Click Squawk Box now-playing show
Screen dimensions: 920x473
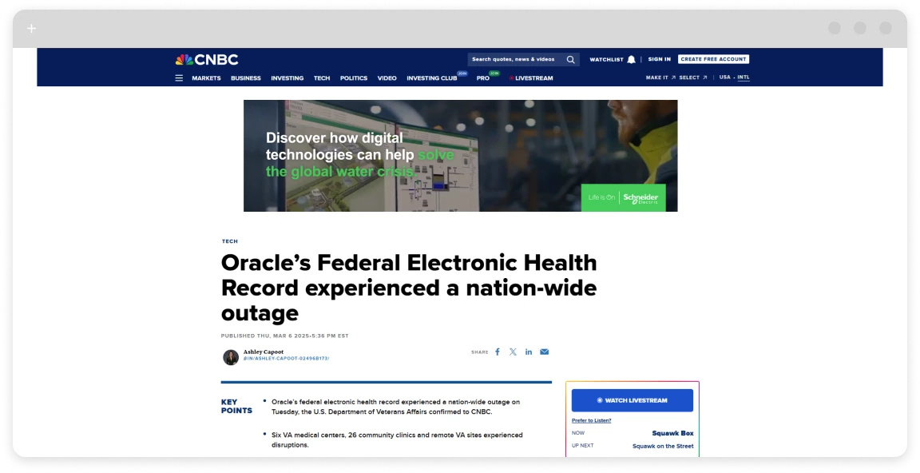pyautogui.click(x=673, y=433)
